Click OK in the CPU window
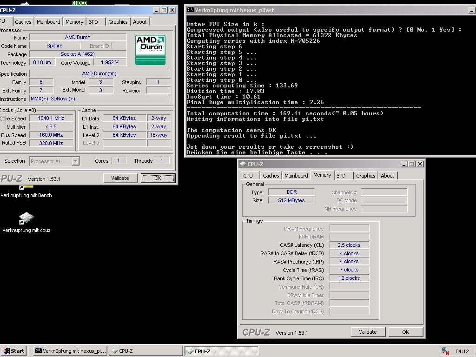Image resolution: width=476 pixels, height=357 pixels. 158,178
